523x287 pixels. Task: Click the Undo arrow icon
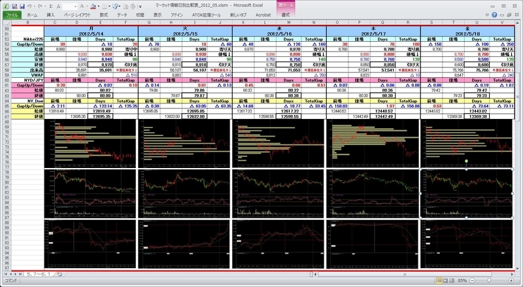click(x=29, y=6)
